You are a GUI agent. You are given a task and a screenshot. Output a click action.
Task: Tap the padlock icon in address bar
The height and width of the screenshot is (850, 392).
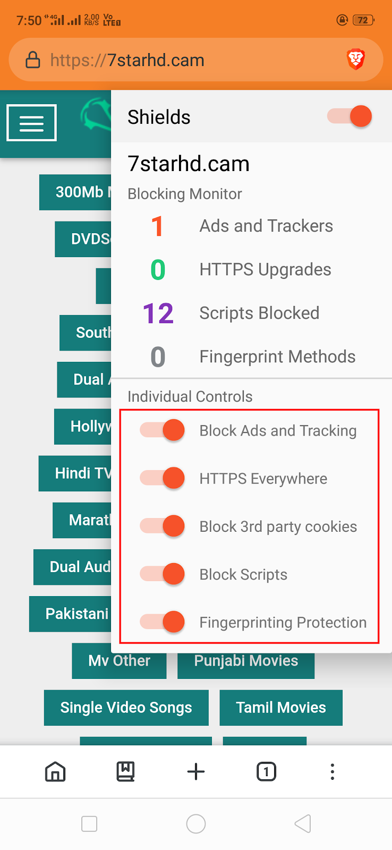tap(33, 60)
